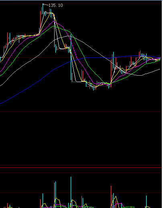
Task: Click the 135.10 peak price label
Action: pos(55,5)
